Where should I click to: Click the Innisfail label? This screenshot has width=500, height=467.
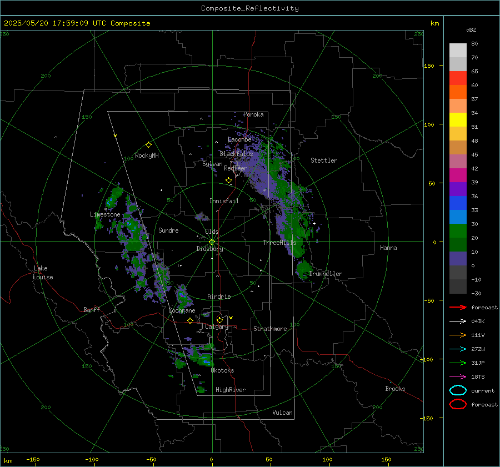click(x=224, y=201)
